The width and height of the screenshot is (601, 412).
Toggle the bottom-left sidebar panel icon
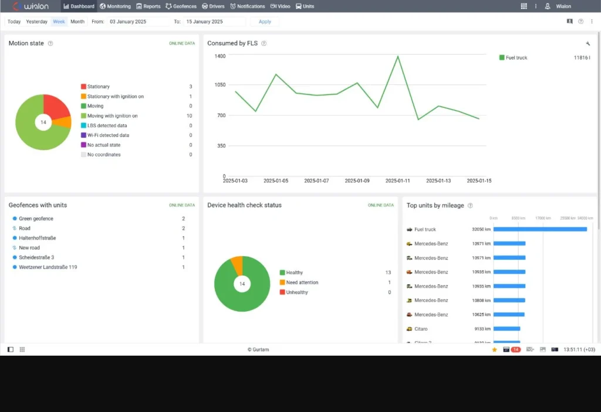pyautogui.click(x=11, y=350)
